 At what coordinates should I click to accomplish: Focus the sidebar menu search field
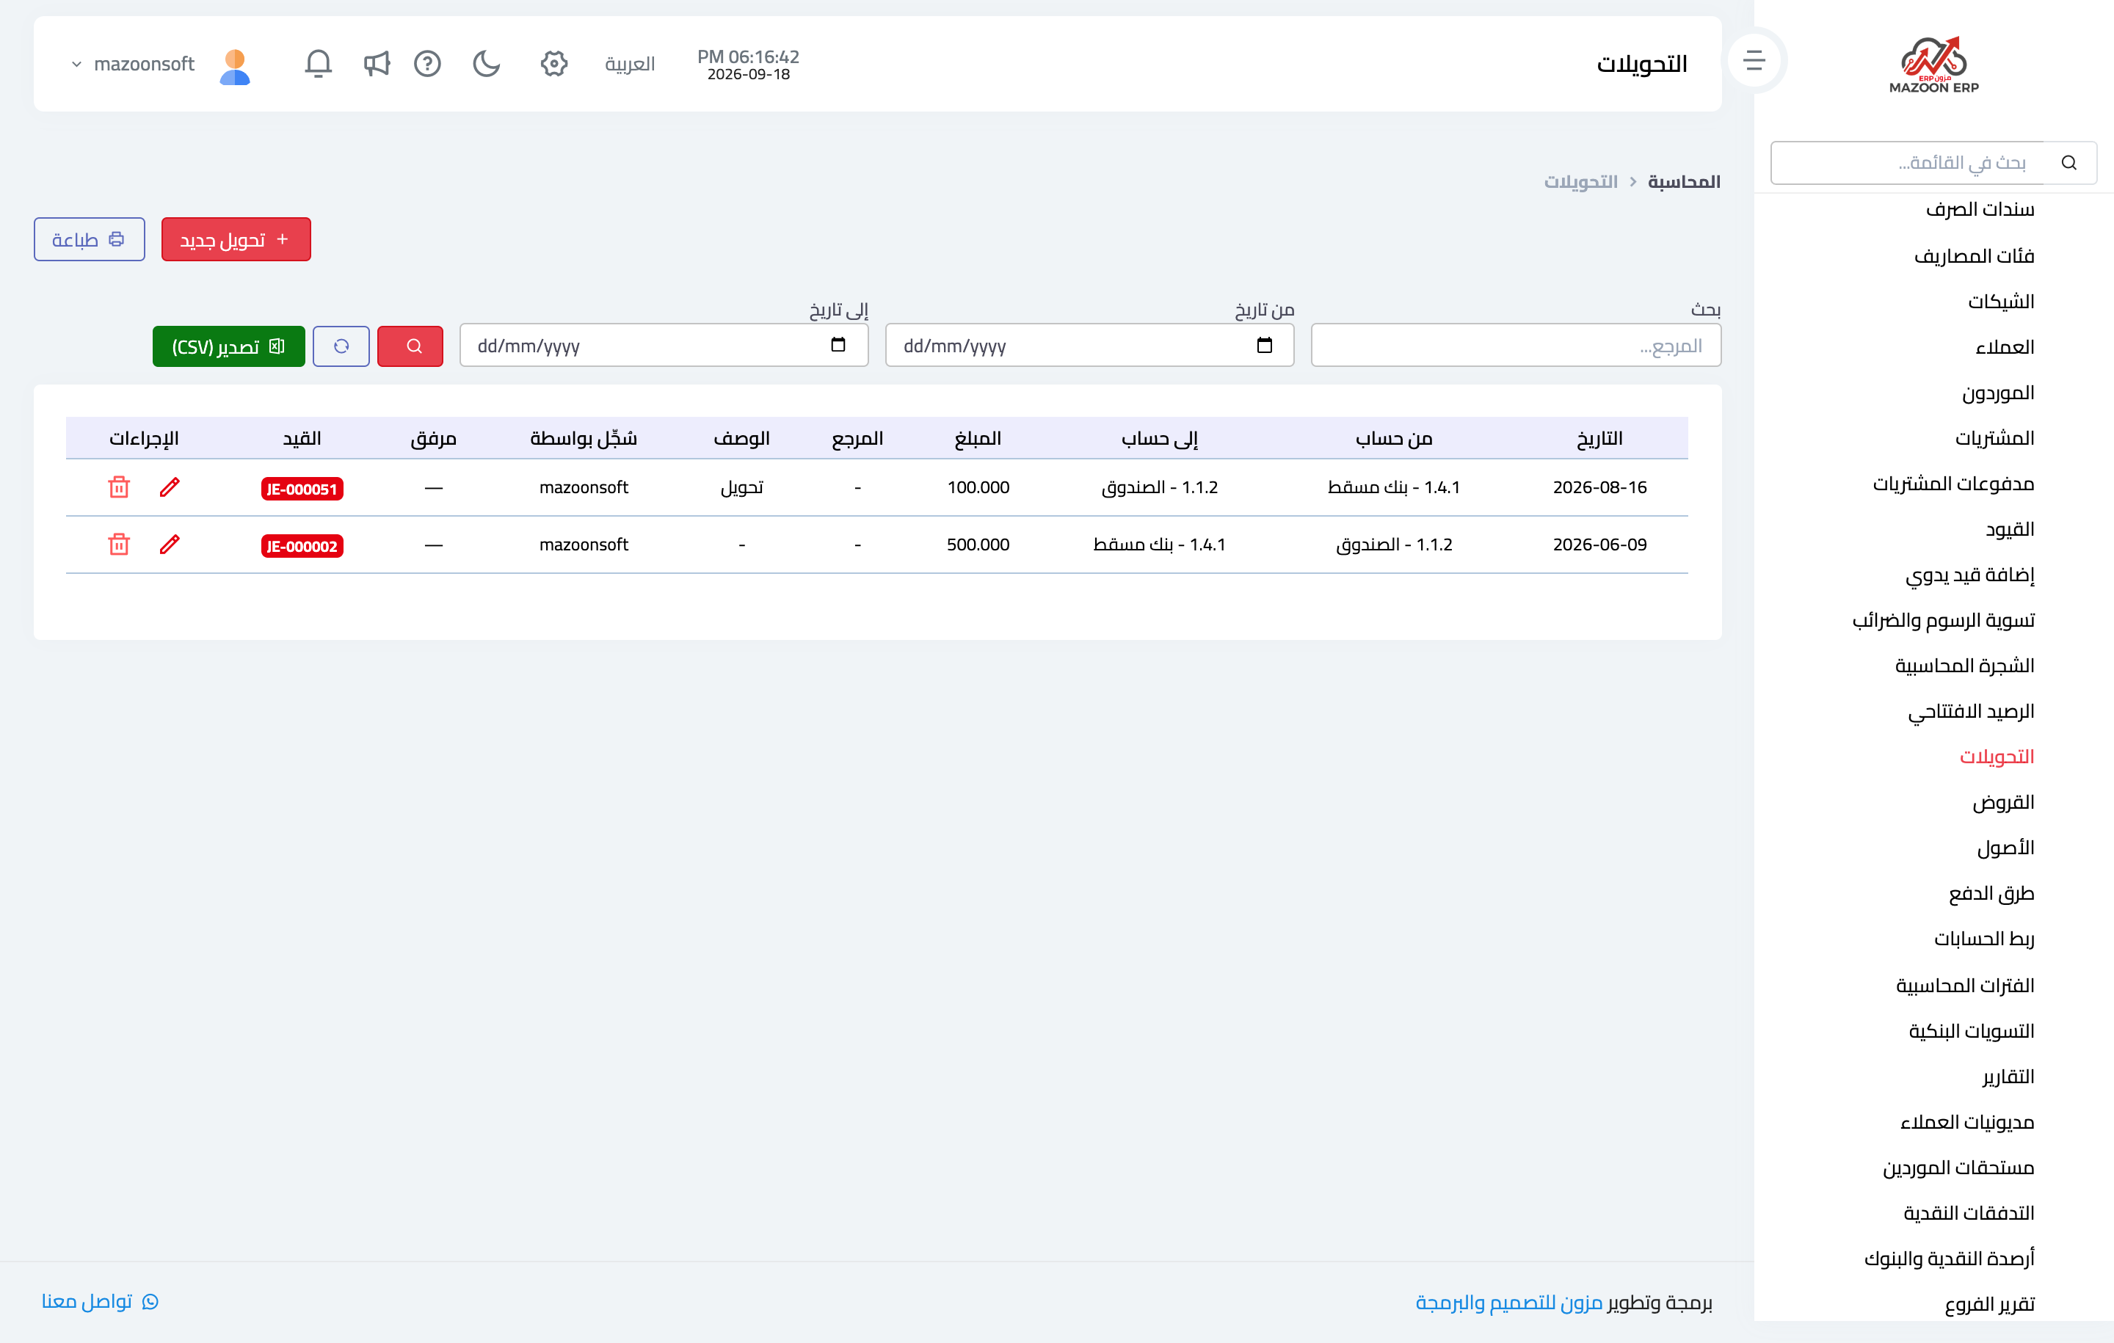click(x=1908, y=163)
